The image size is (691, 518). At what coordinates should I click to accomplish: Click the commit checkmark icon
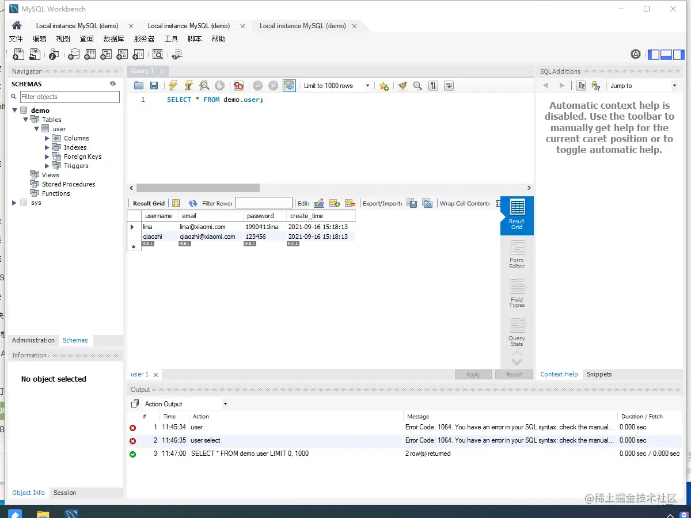(257, 86)
